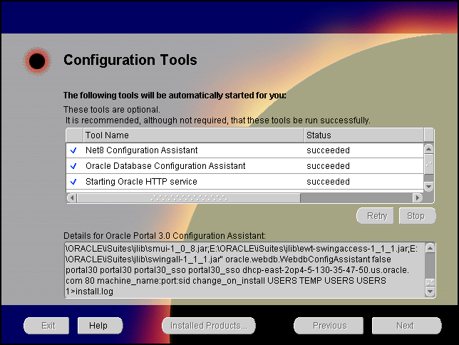Click the Configuration Tools heading sun icon
Viewport: 459px width, 345px height.
click(37, 61)
